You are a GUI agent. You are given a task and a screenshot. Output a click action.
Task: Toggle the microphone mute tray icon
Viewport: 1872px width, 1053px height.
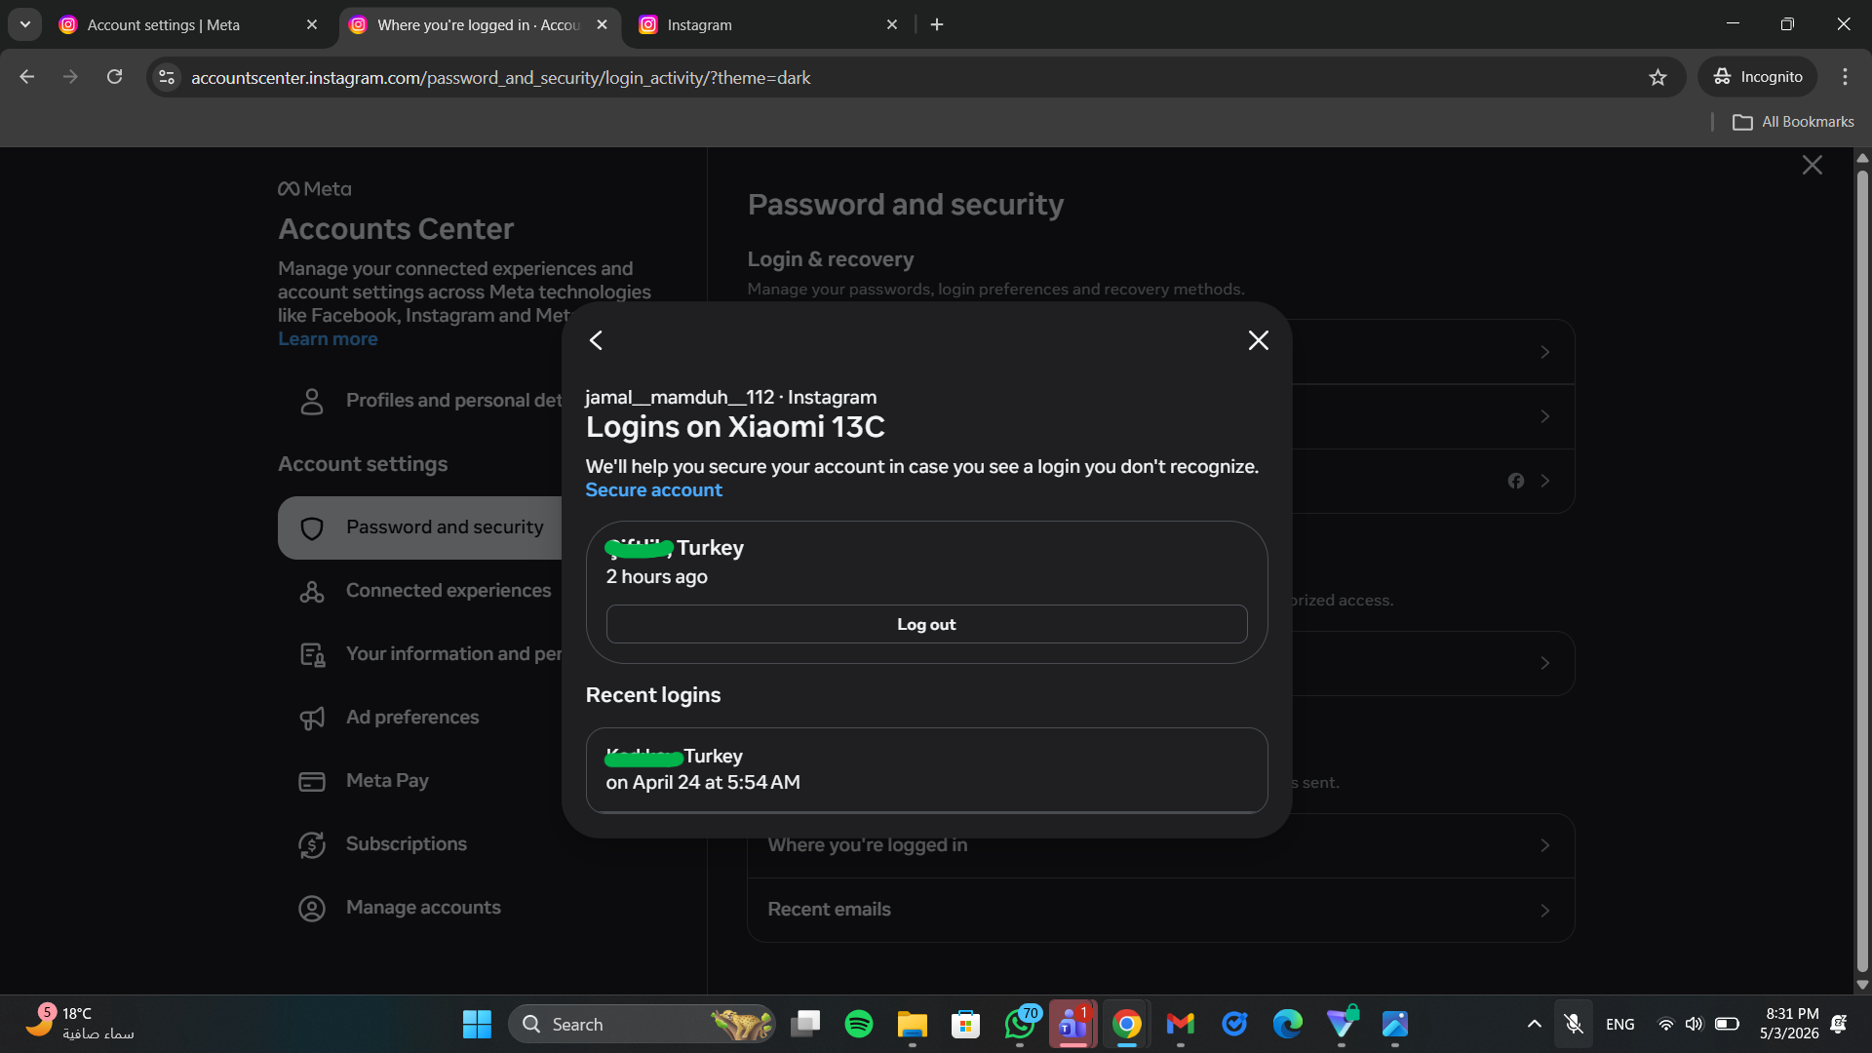pyautogui.click(x=1573, y=1025)
